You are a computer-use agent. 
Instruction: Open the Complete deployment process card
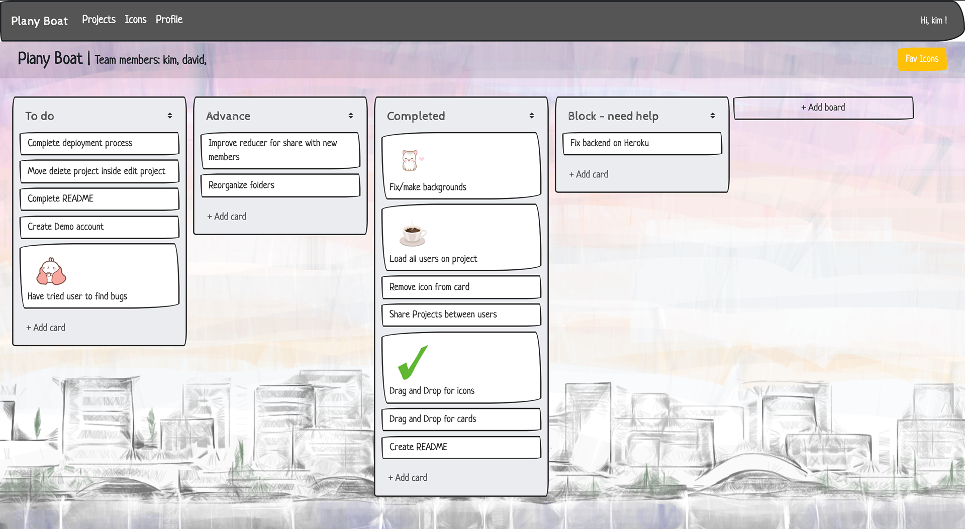tap(99, 143)
